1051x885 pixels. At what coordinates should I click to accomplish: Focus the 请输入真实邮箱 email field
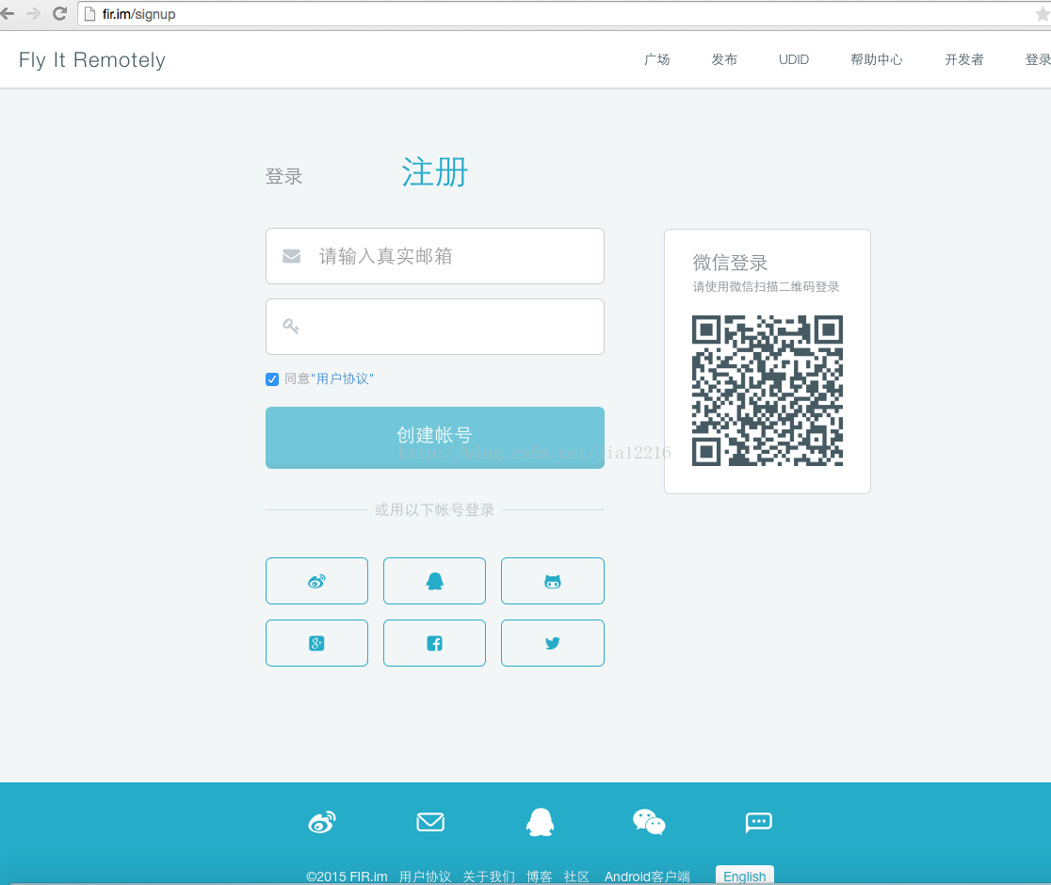tap(435, 256)
